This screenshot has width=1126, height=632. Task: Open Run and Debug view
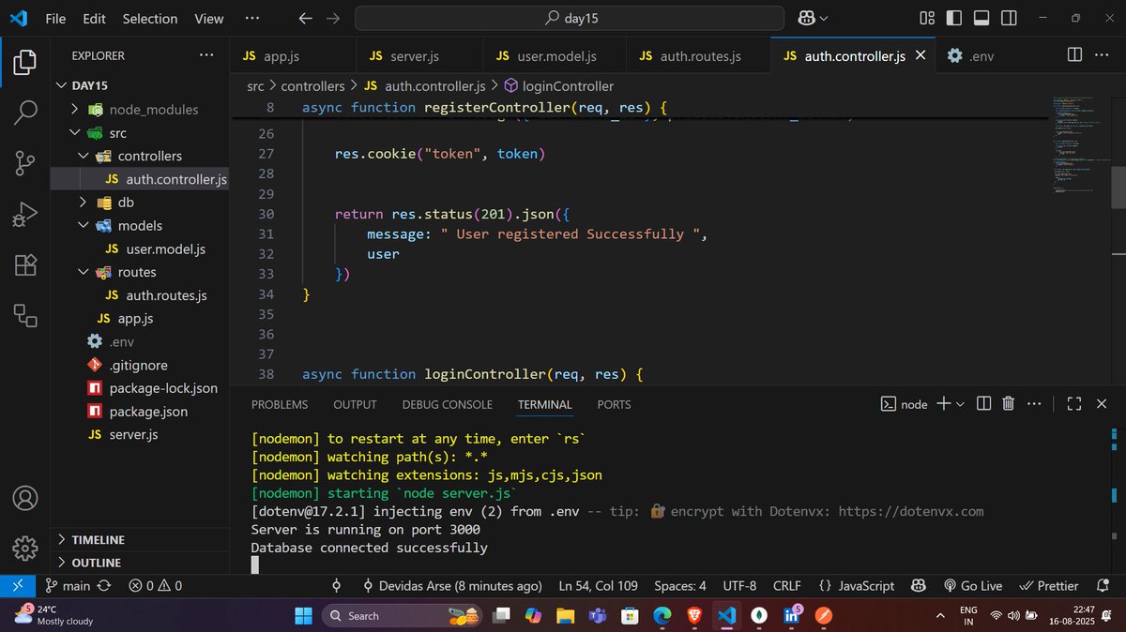click(x=25, y=215)
